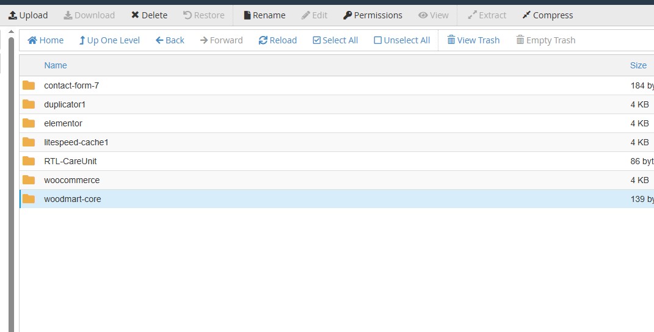The height and width of the screenshot is (332, 654).
Task: Click the greyed-out Download button
Action: [x=89, y=15]
